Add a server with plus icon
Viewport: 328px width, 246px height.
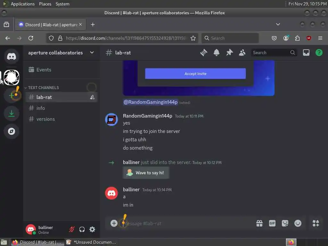click(x=12, y=95)
